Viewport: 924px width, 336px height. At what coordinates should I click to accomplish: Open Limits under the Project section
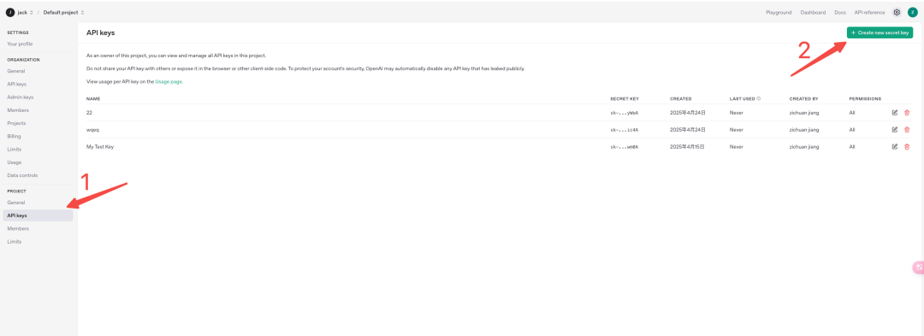[15, 241]
